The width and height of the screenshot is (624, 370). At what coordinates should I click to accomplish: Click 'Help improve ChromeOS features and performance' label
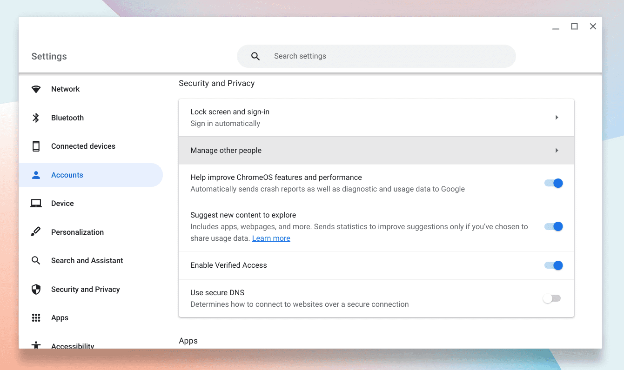coord(276,178)
